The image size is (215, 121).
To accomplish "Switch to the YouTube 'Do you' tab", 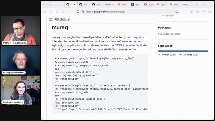I will (149, 4).
